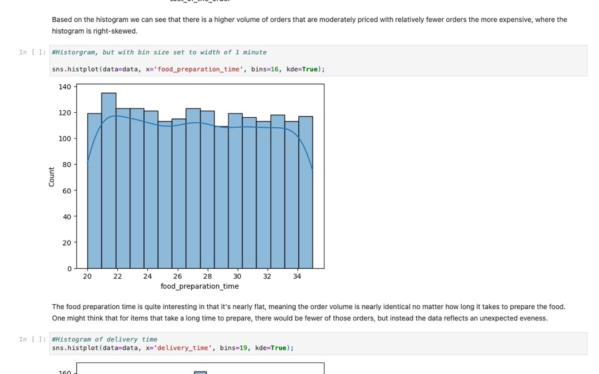Screen dimensions: 599x374
Task: Click the bins=16 value in code
Action: pyautogui.click(x=275, y=69)
